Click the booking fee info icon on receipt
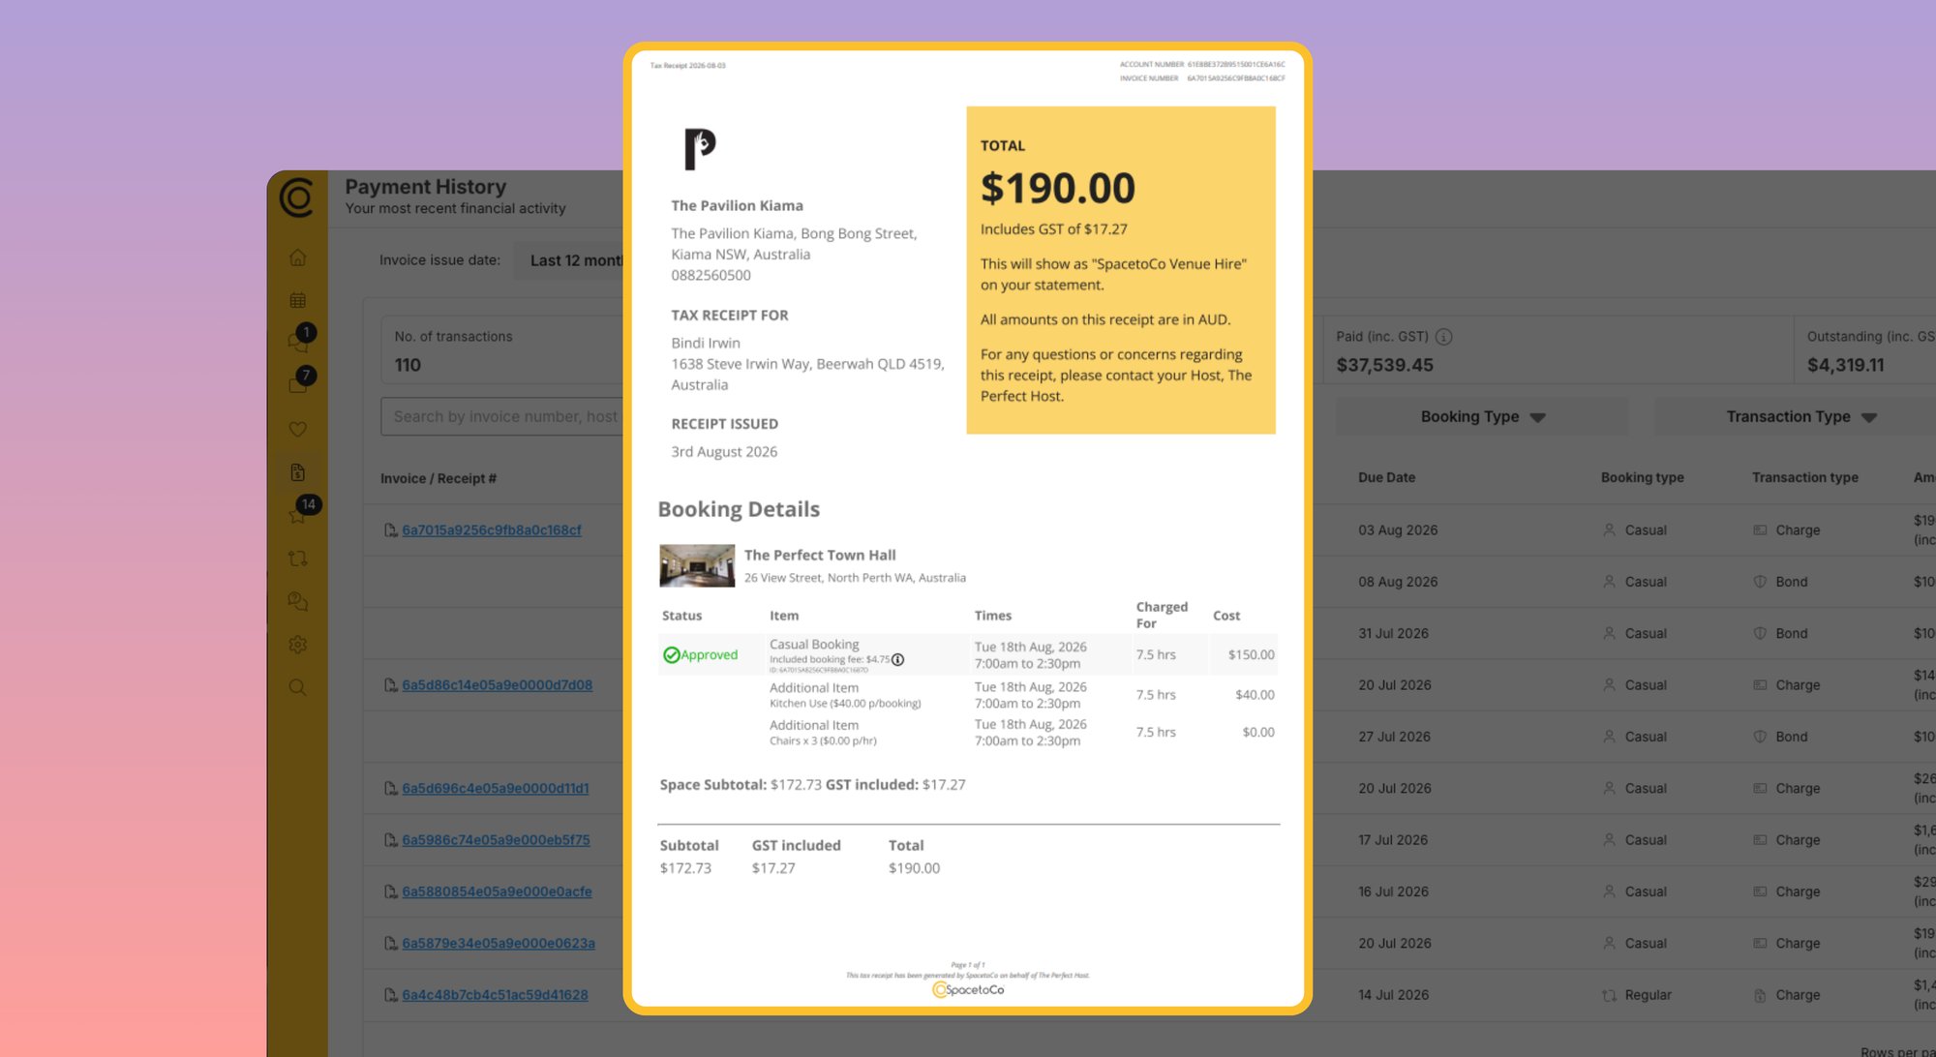Viewport: 1936px width, 1057px height. pyautogui.click(x=897, y=660)
